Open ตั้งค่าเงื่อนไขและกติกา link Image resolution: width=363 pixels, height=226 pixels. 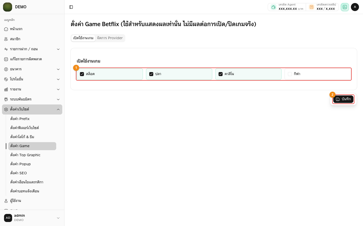point(32,182)
